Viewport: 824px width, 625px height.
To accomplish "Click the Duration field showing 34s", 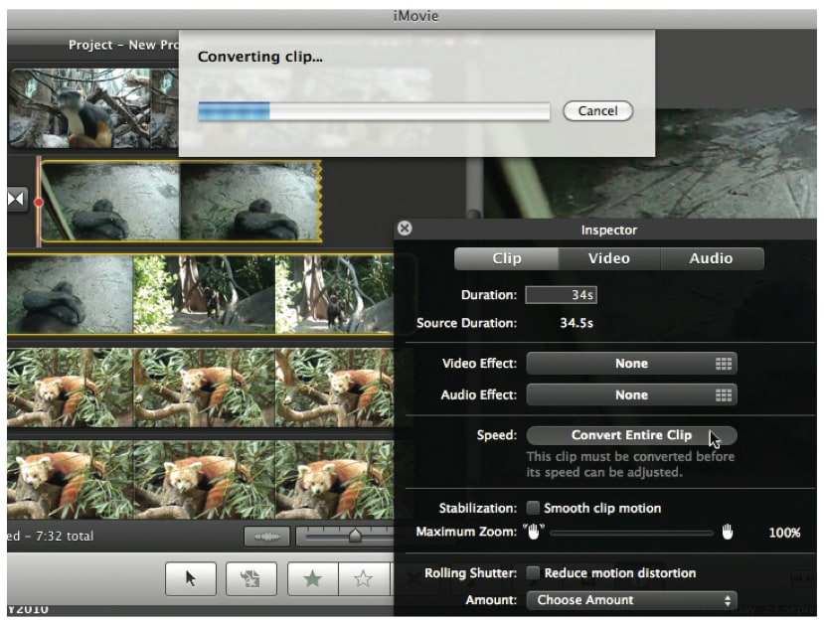I will 561,295.
